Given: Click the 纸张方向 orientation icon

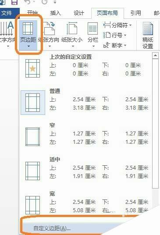Looking at the screenshot, I should click(x=49, y=28).
